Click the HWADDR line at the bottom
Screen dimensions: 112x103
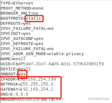point(31,99)
